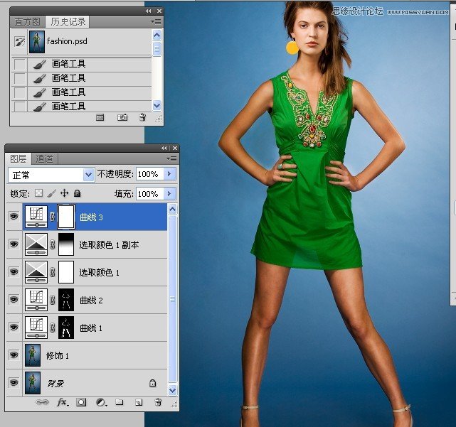
Task: Switch to the 通道 tab
Action: (x=45, y=159)
